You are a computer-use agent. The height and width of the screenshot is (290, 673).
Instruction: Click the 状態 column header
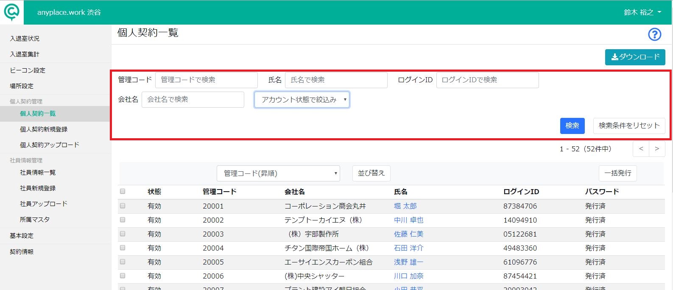[154, 192]
